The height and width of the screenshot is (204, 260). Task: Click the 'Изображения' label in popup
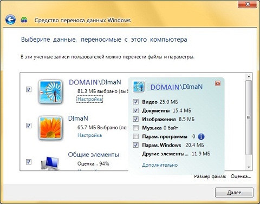pos(159,119)
